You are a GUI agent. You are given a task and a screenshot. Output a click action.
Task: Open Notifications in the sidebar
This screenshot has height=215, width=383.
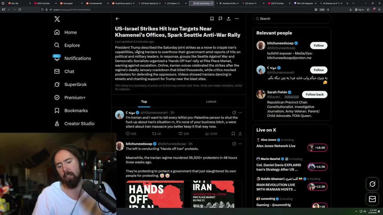72,58
